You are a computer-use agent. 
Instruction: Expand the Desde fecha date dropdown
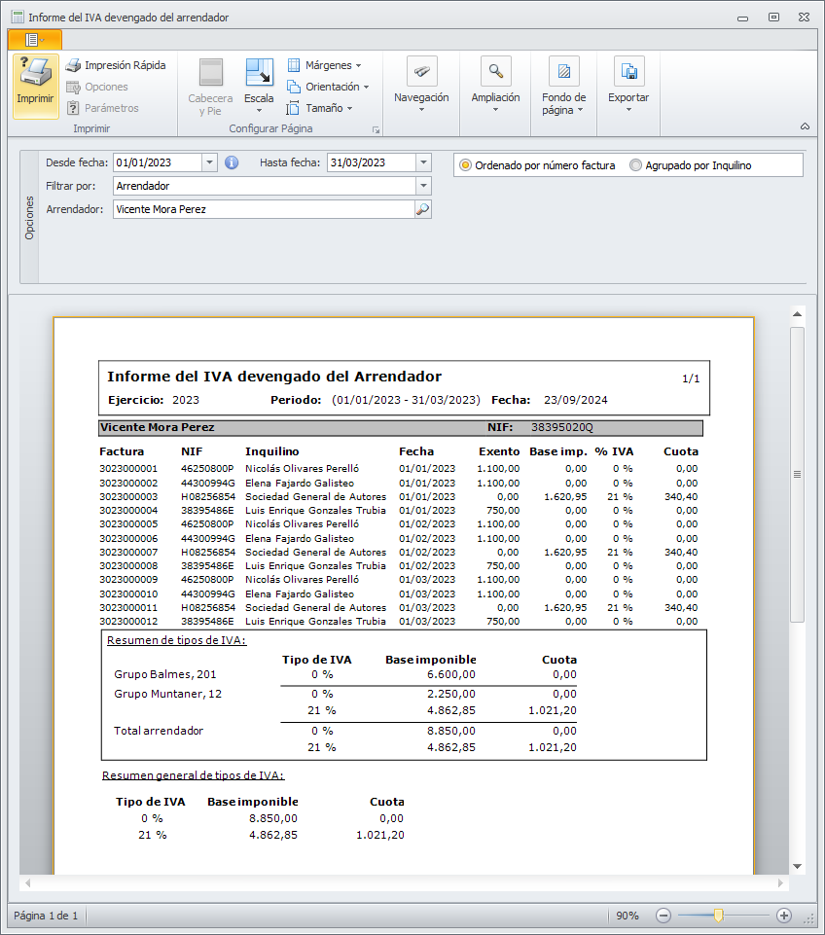[209, 162]
